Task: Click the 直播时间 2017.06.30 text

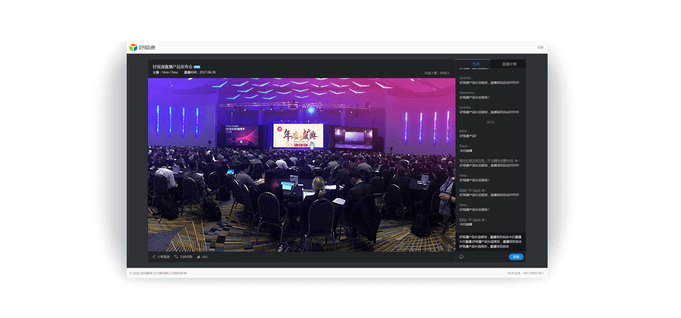Action: (x=199, y=73)
